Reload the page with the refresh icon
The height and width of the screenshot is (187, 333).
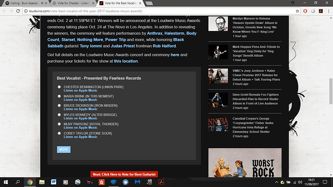[x=18, y=11]
